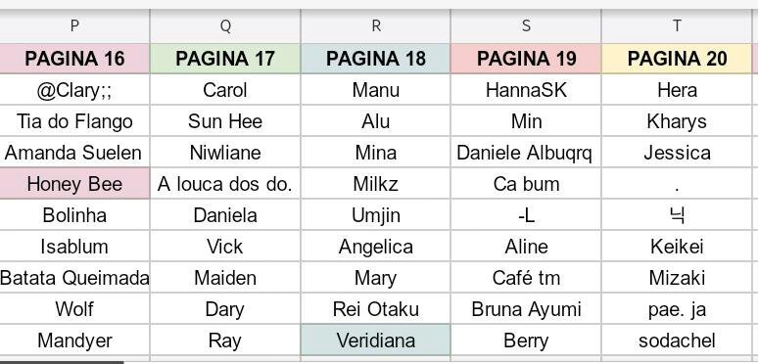This screenshot has height=364, width=758.
Task: Select the cell with Batata Queimada
Action: click(x=74, y=278)
